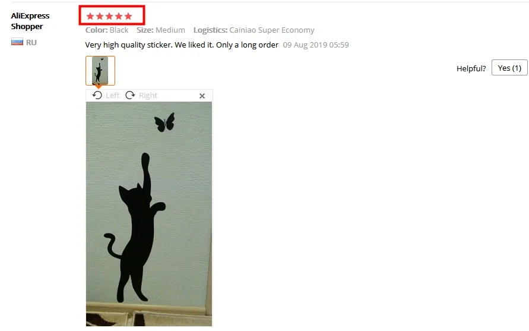Click the third red rating star
Image resolution: width=529 pixels, height=331 pixels.
pyautogui.click(x=109, y=16)
